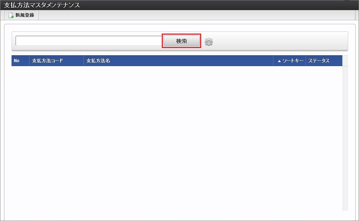Click the empty toolbar area right of 新規登録

(x=197, y=15)
